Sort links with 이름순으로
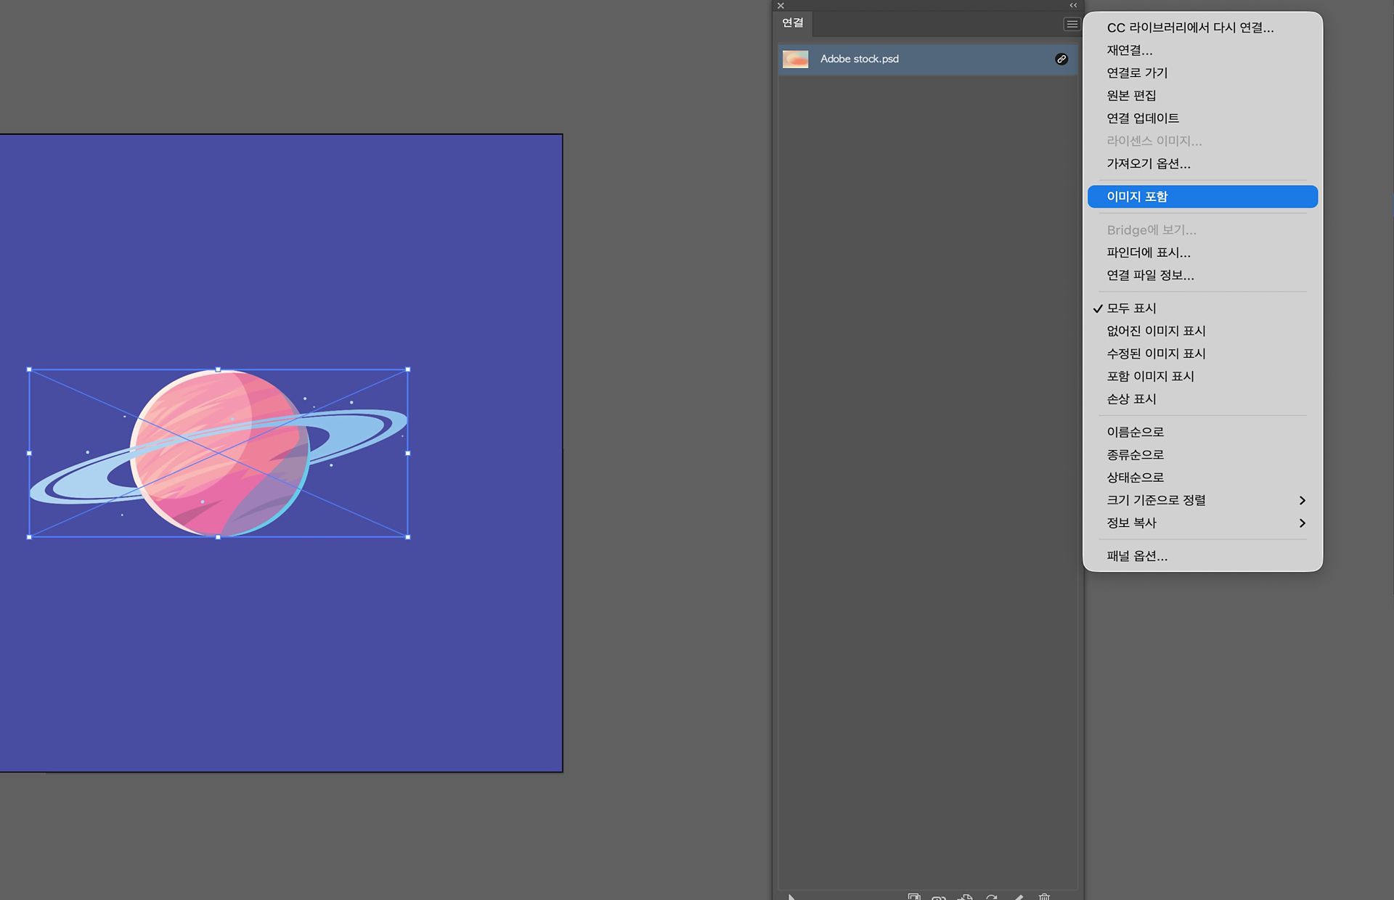The image size is (1394, 900). (1202, 432)
